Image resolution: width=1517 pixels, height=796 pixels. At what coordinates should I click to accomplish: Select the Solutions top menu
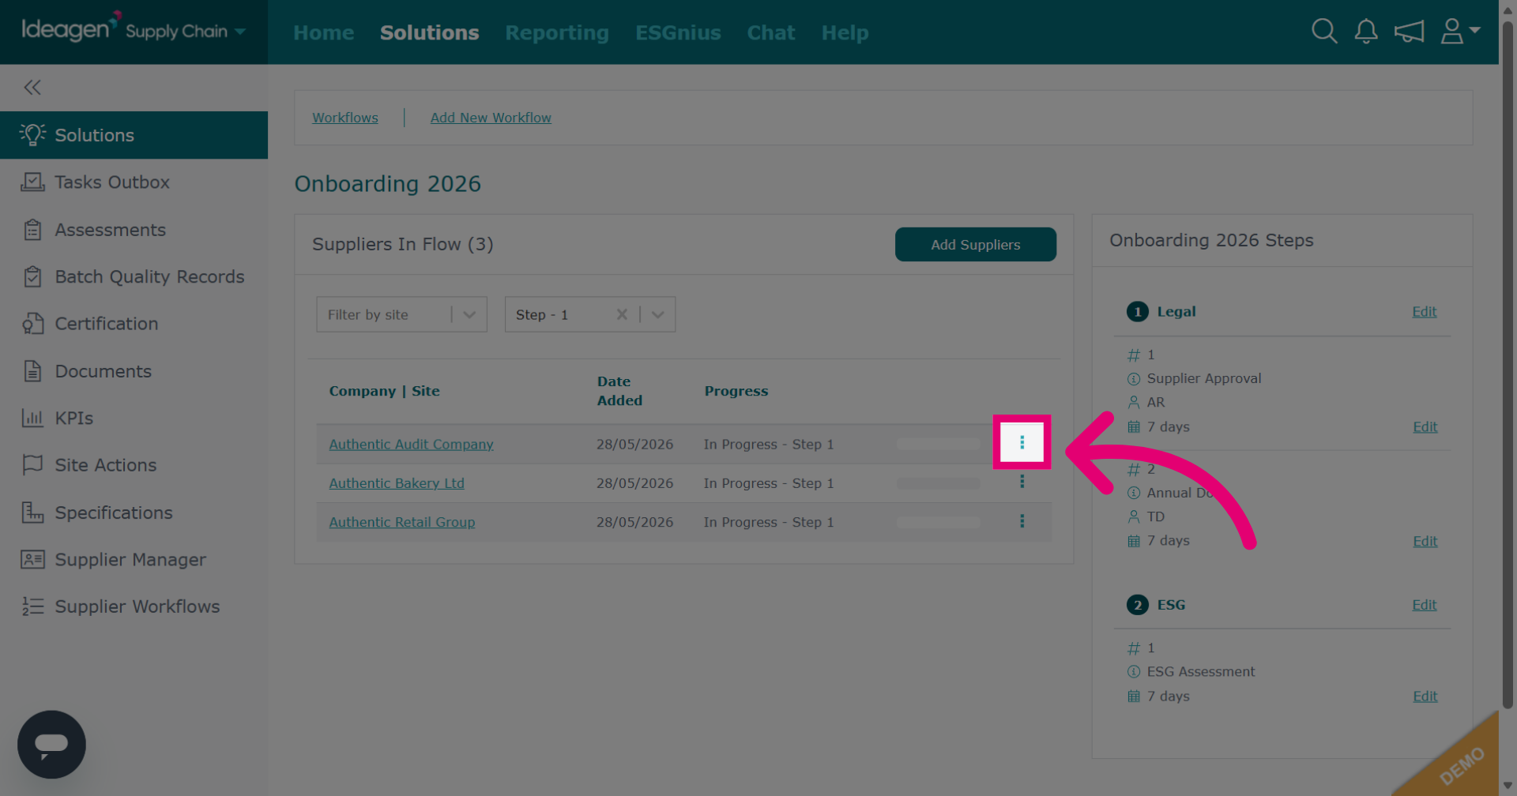tap(429, 32)
